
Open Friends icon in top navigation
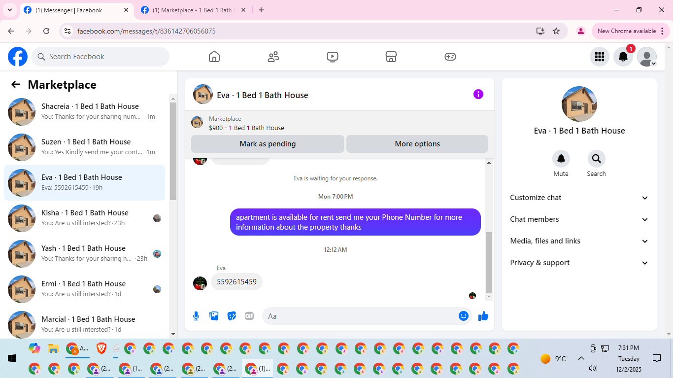(x=273, y=57)
